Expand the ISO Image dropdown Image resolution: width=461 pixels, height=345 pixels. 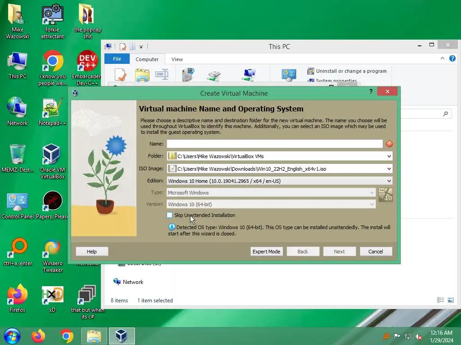point(389,169)
